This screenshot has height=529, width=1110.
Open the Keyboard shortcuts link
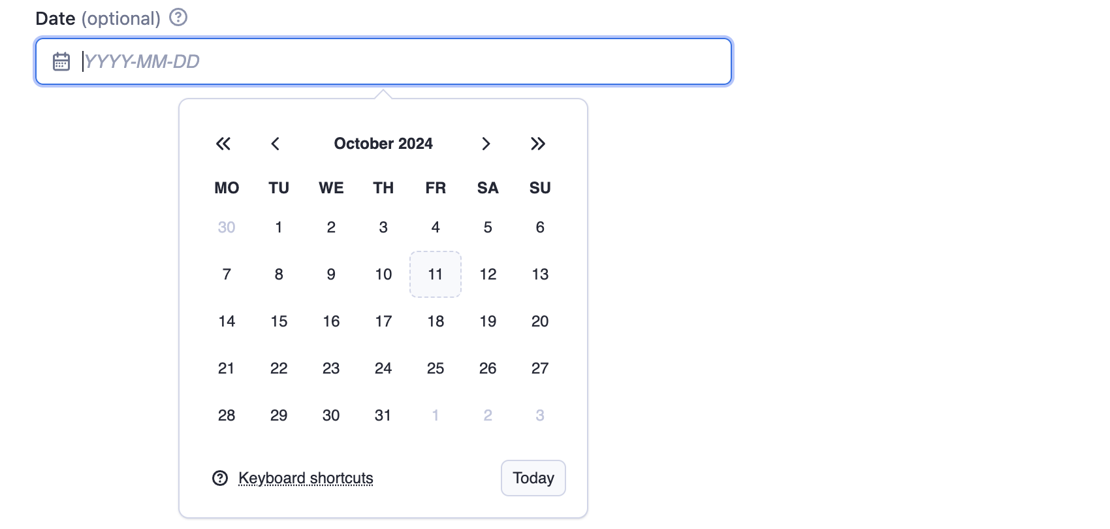click(306, 479)
